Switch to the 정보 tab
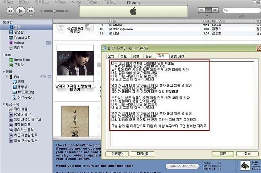The width and height of the screenshot is (261, 173). click(125, 56)
